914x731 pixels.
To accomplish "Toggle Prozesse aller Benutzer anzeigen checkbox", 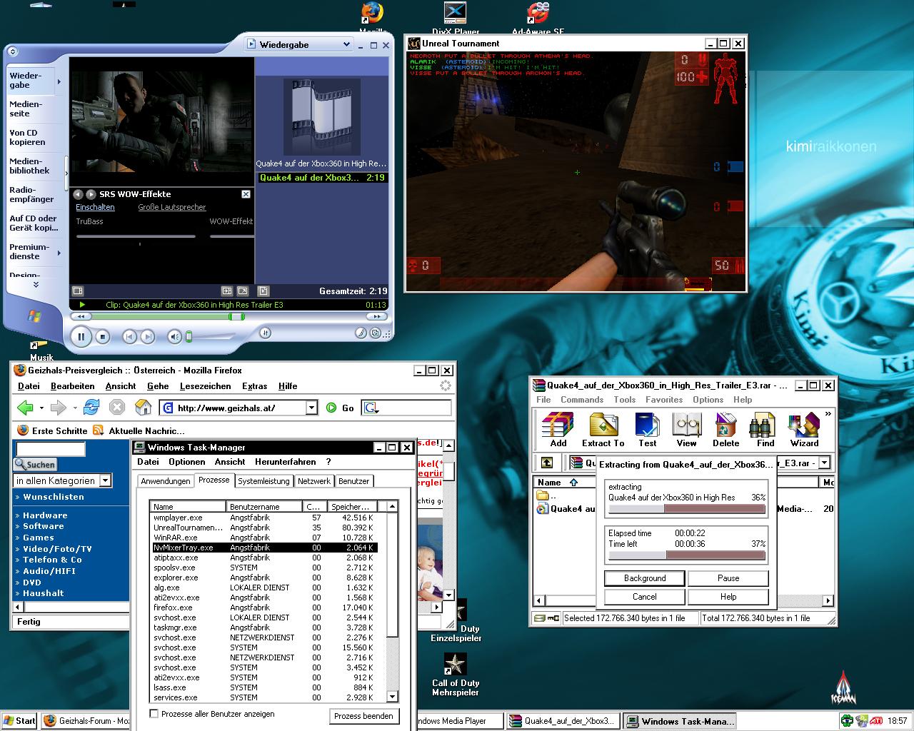I will click(154, 713).
